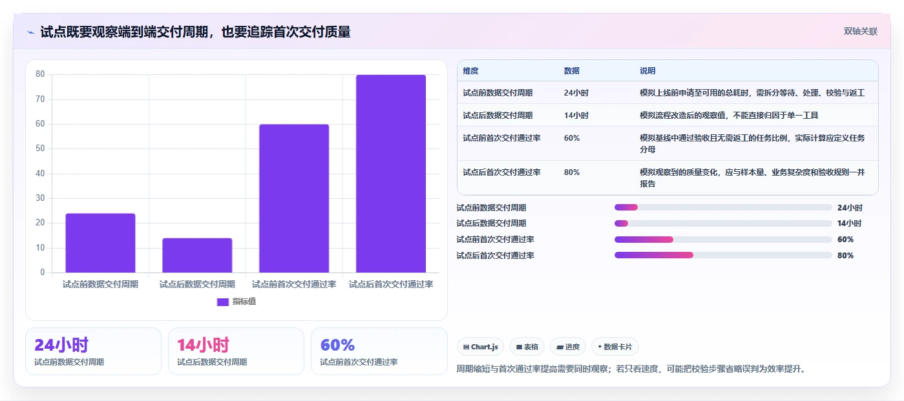Screen dimensions: 904x401
Task: Select table cell 试点后数据交付周期
Action: (498, 116)
